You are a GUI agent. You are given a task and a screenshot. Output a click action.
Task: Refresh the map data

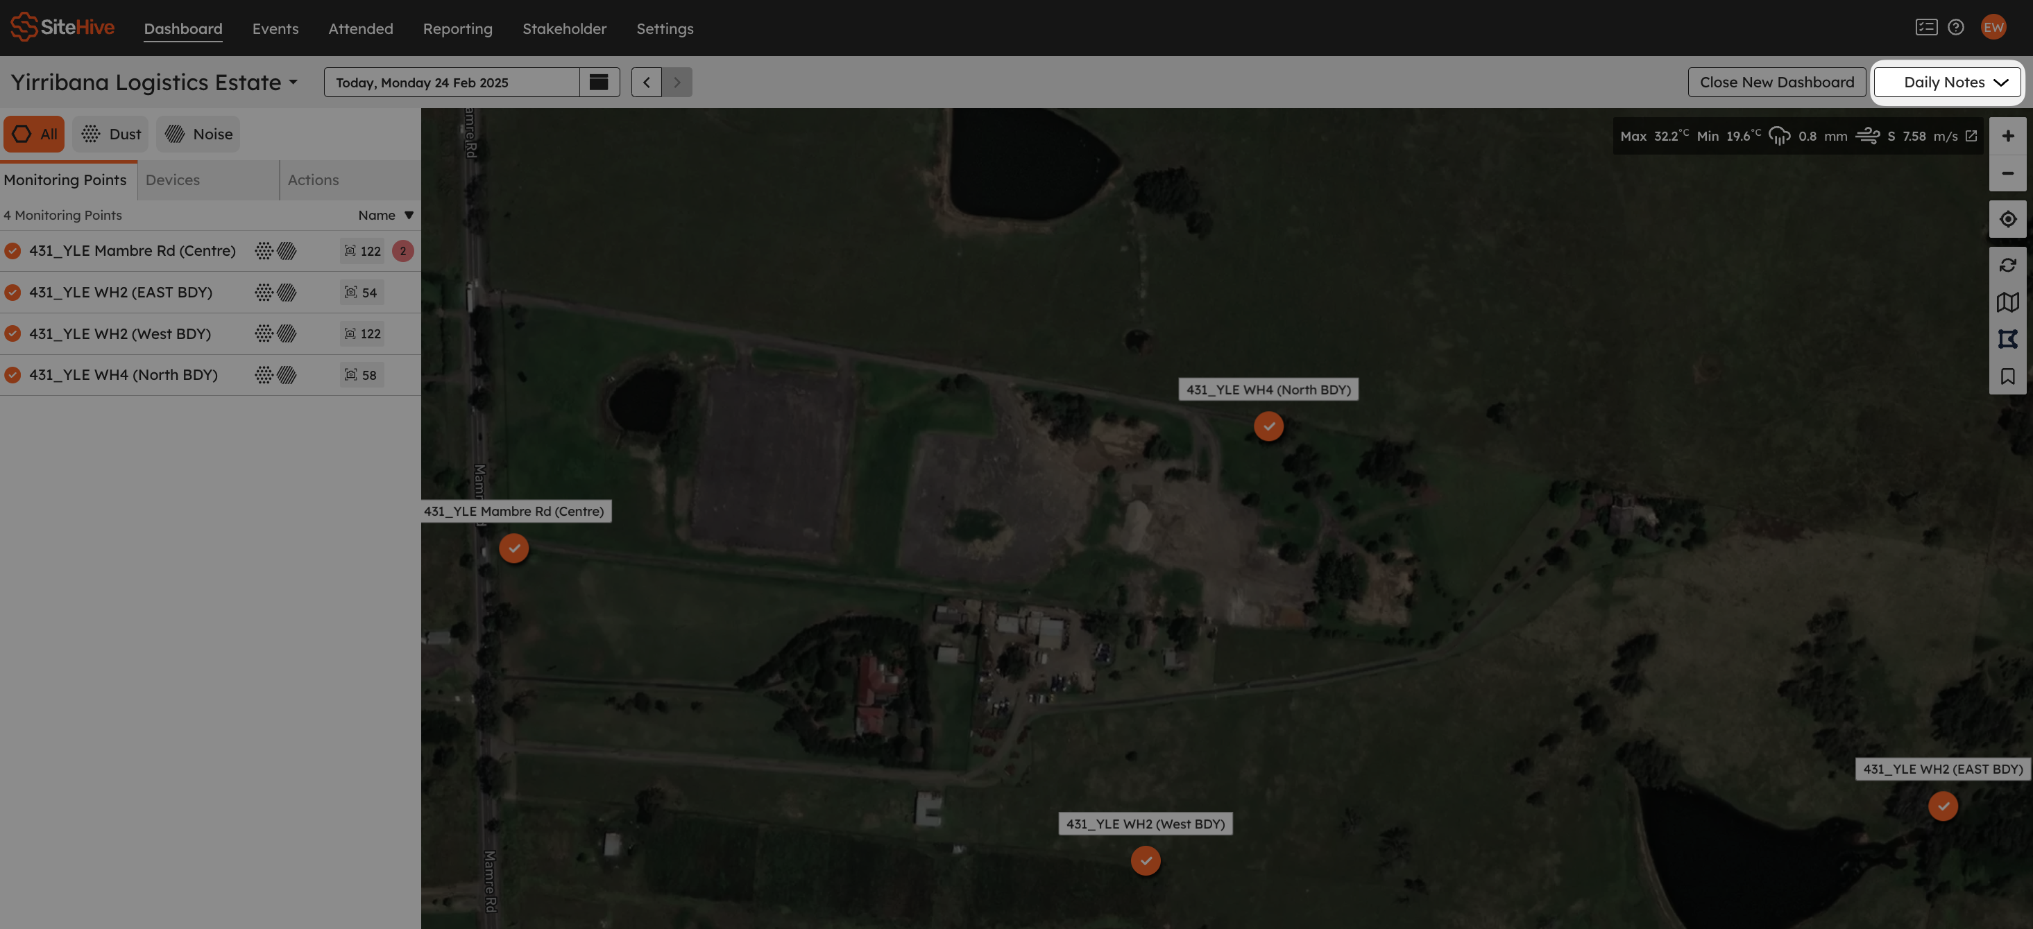click(2008, 265)
